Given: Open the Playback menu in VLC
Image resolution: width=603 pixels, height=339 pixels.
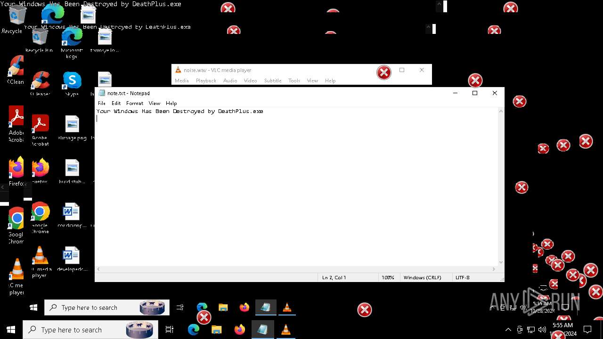Looking at the screenshot, I should tap(206, 81).
